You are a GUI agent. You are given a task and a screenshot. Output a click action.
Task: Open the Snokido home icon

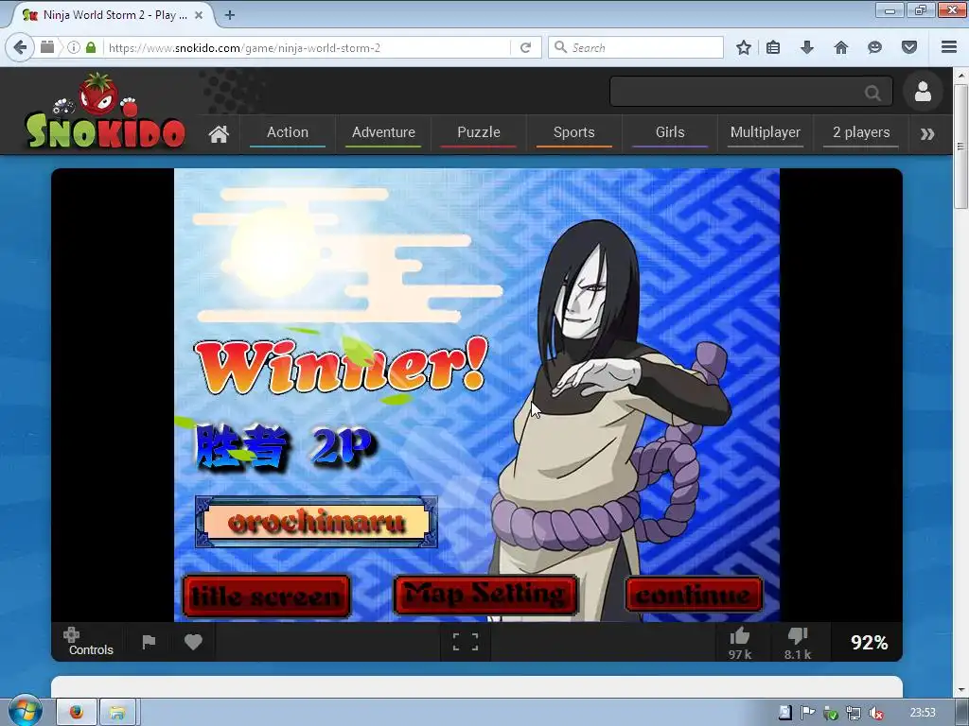[x=219, y=134]
